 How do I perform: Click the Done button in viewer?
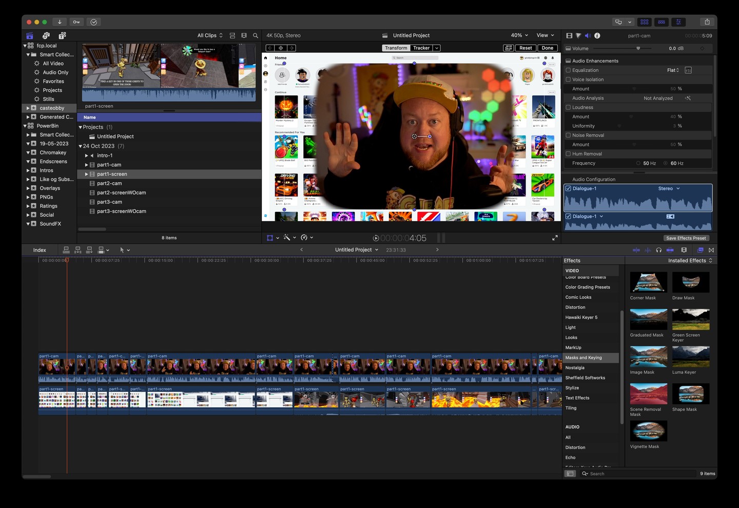[548, 48]
